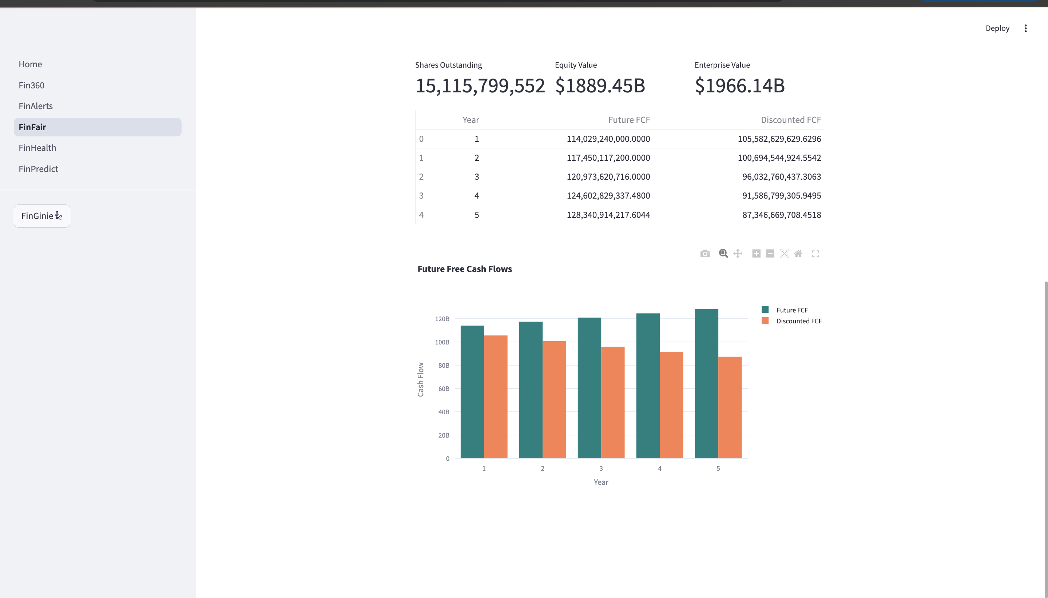The image size is (1048, 598).
Task: Navigate to FinPredict page
Action: point(38,169)
